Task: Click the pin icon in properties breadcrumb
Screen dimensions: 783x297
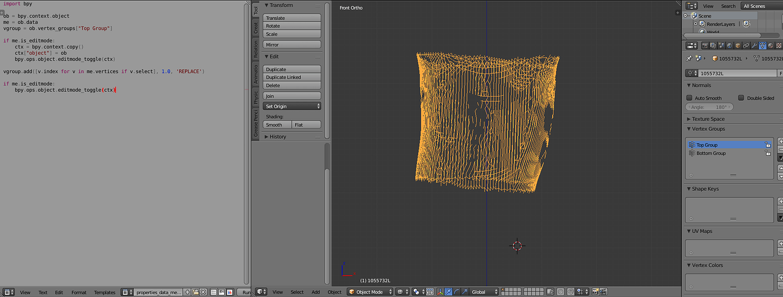Action: click(x=689, y=58)
